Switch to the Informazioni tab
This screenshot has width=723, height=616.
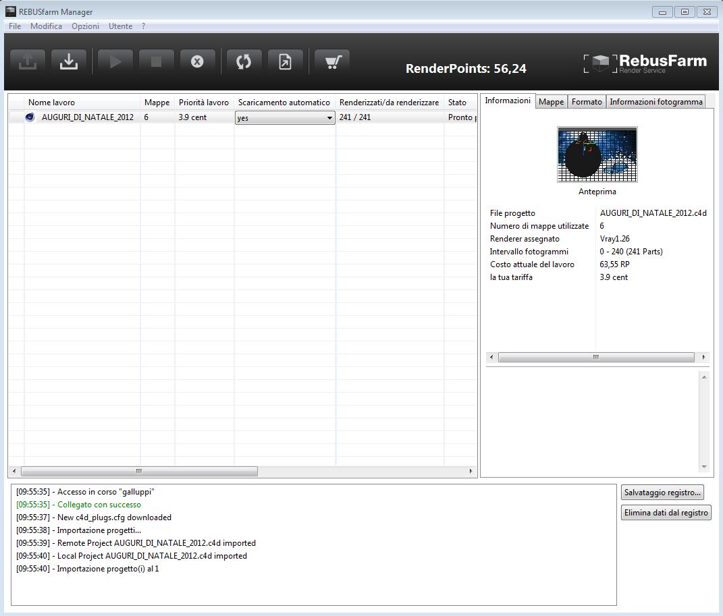point(508,101)
